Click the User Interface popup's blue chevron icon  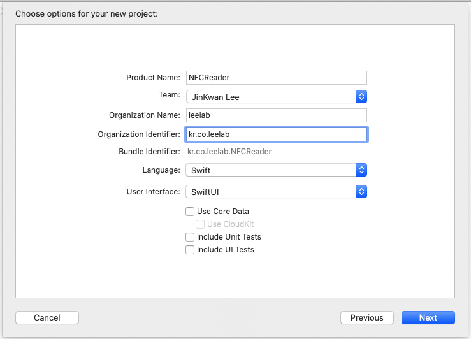click(x=361, y=192)
